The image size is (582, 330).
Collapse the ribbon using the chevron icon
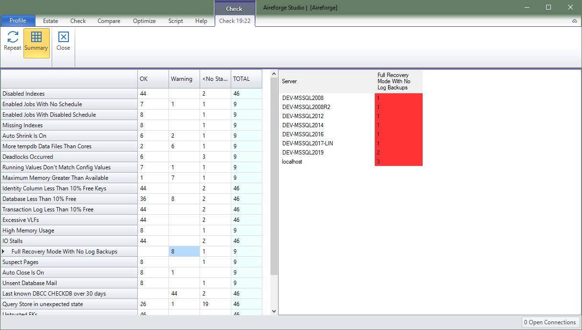pyautogui.click(x=574, y=21)
